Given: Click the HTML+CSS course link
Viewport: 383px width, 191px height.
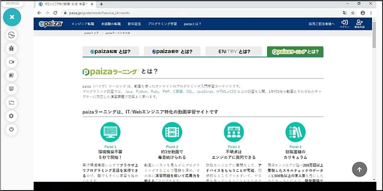Looking at the screenshot, I should click(226, 92).
